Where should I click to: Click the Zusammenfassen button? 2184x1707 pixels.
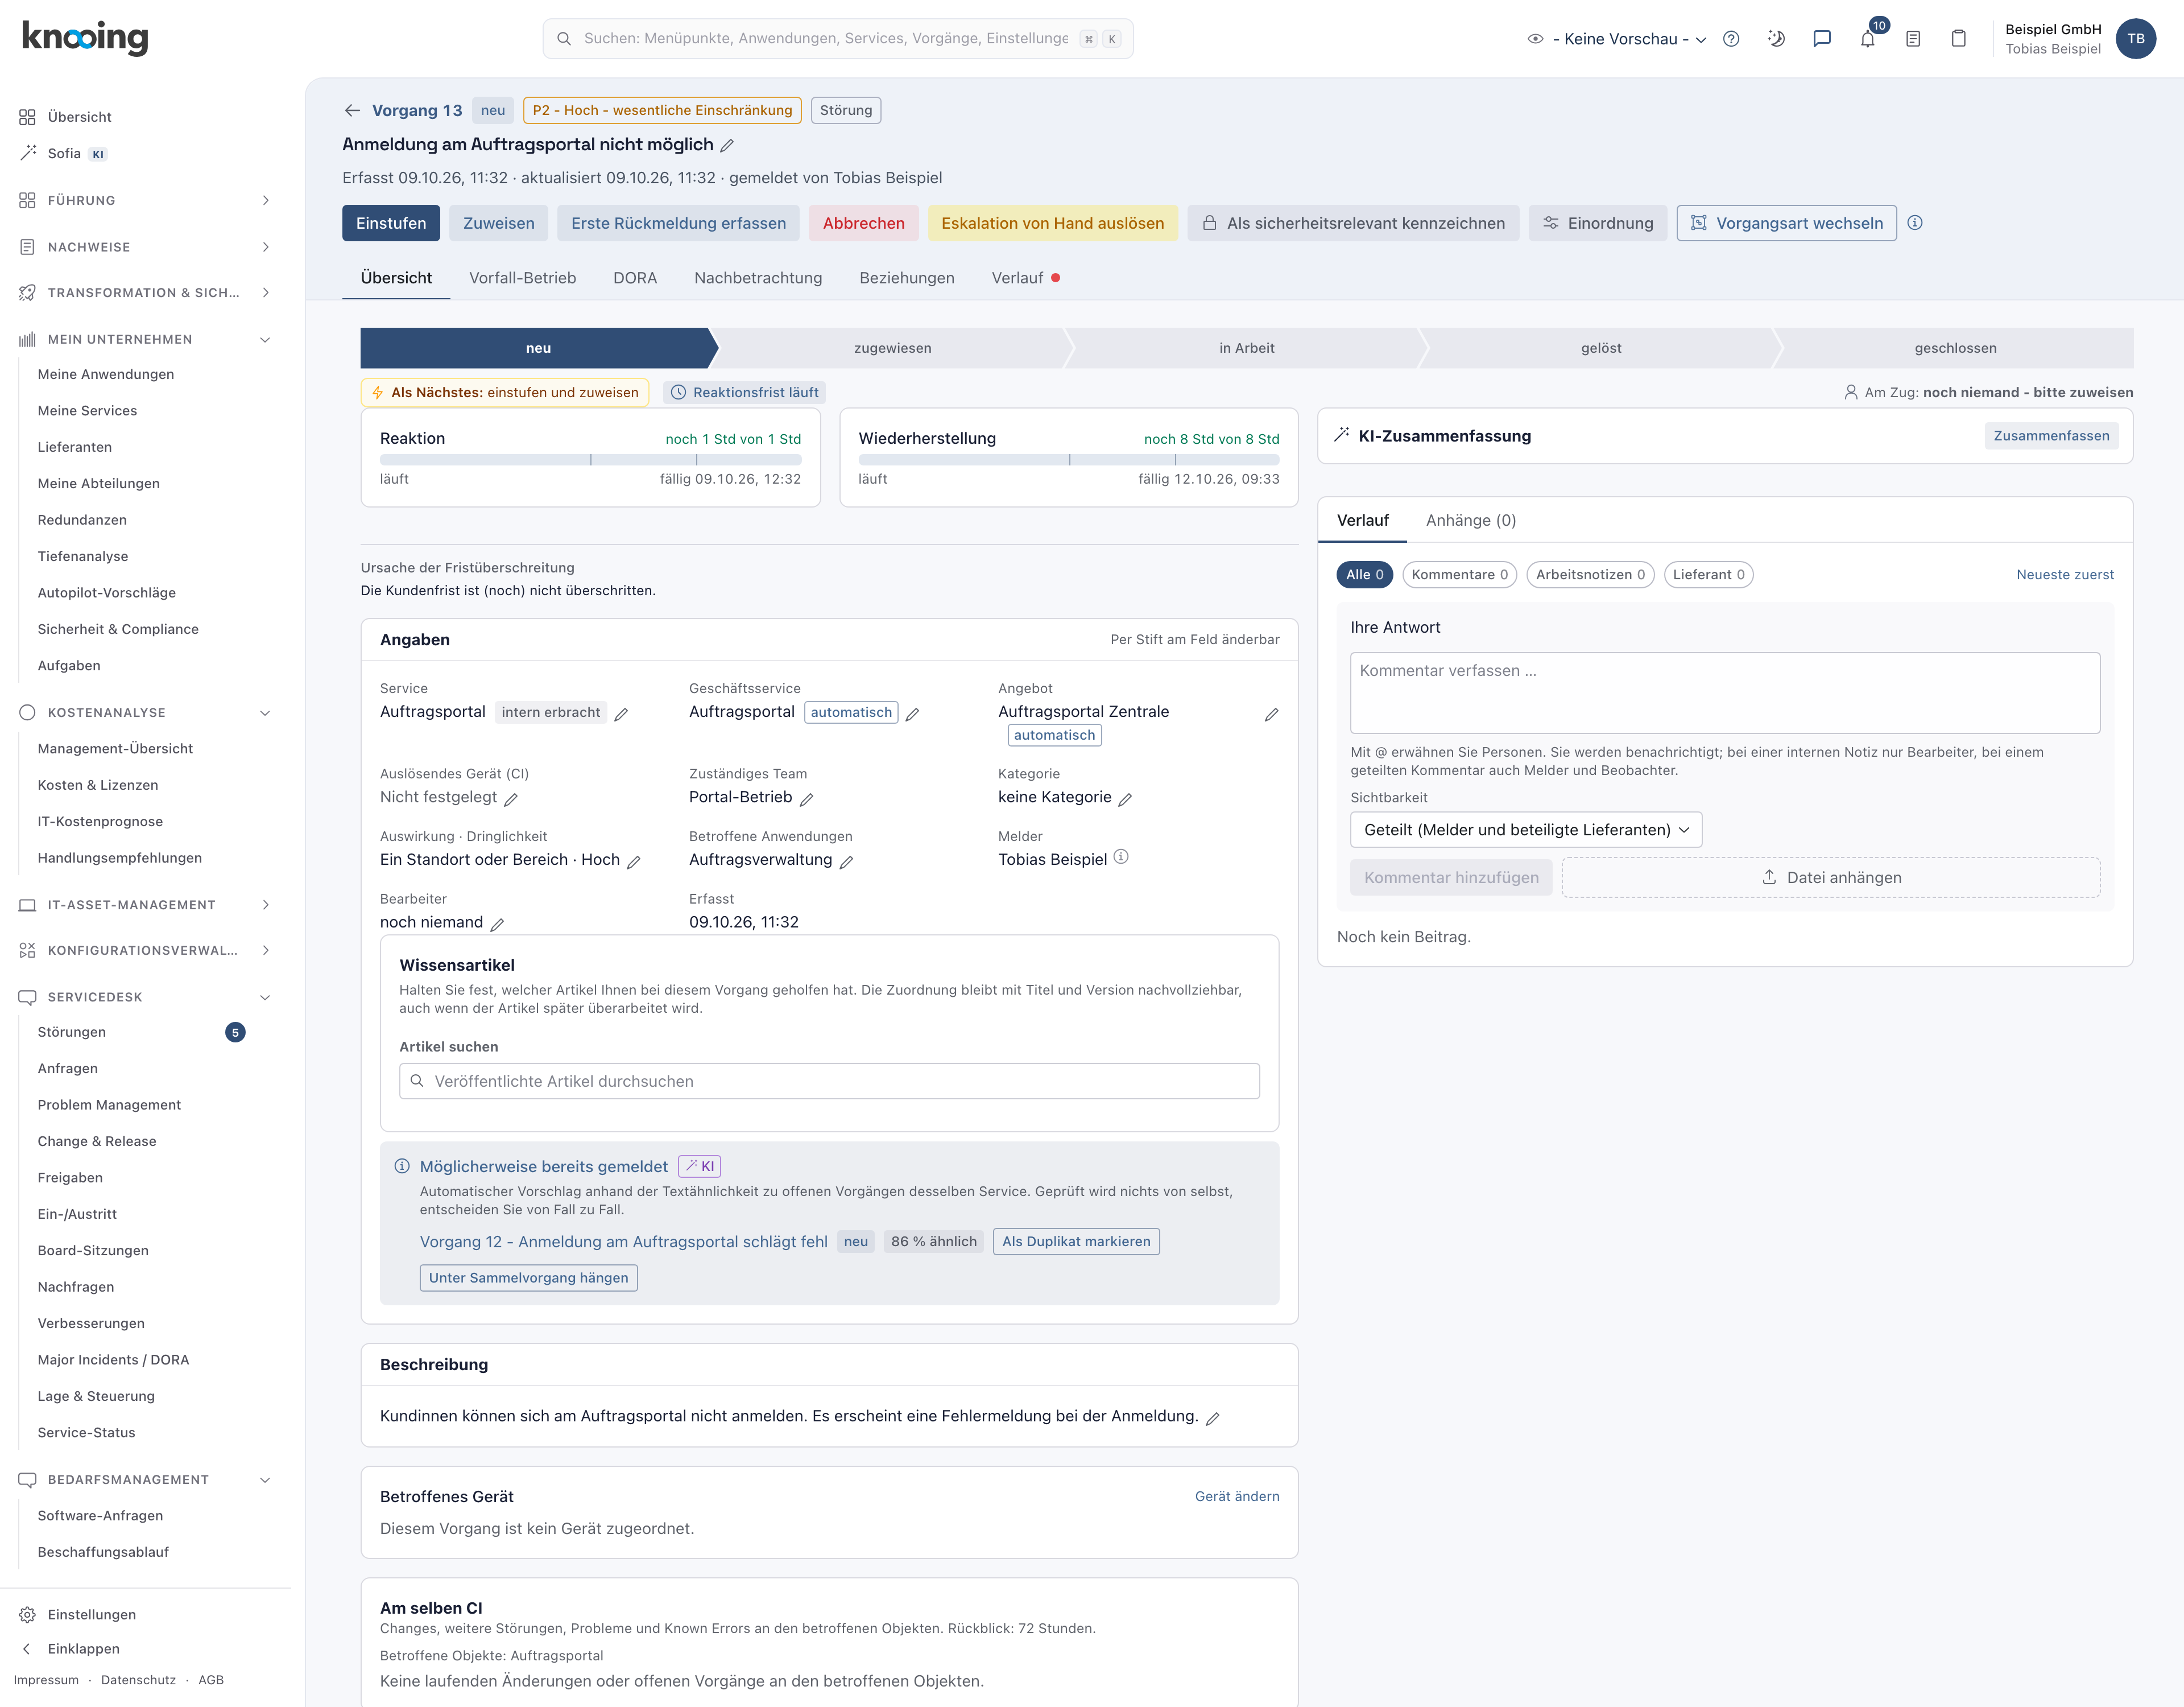[x=2051, y=435]
